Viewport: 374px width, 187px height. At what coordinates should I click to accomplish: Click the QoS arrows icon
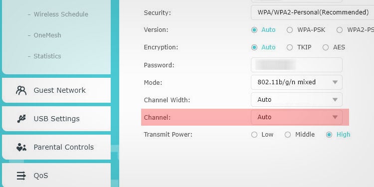(x=21, y=176)
